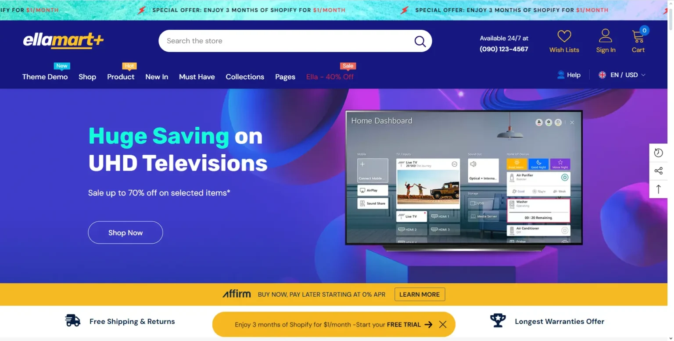Click the (090) 123-4567 phone number
The height and width of the screenshot is (341, 674).
[504, 49]
